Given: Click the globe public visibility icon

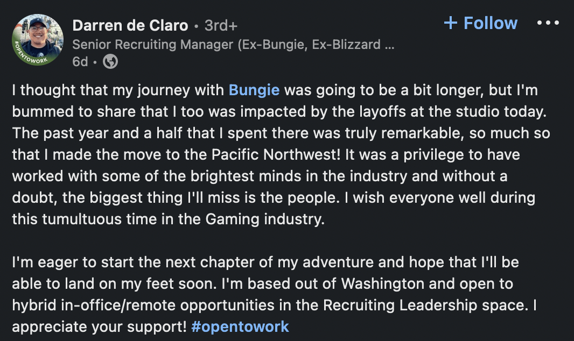Looking at the screenshot, I should click(110, 61).
